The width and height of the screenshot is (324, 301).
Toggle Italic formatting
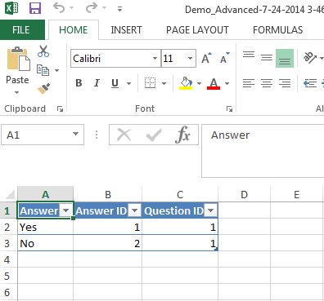97,83
